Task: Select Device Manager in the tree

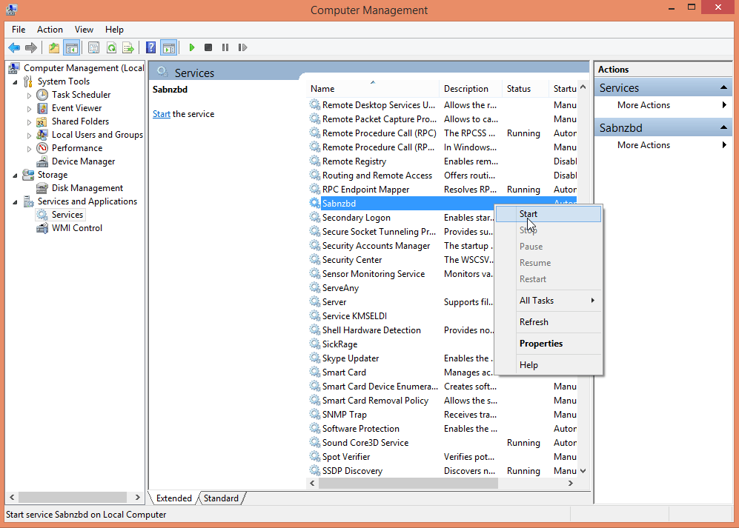Action: [x=83, y=161]
